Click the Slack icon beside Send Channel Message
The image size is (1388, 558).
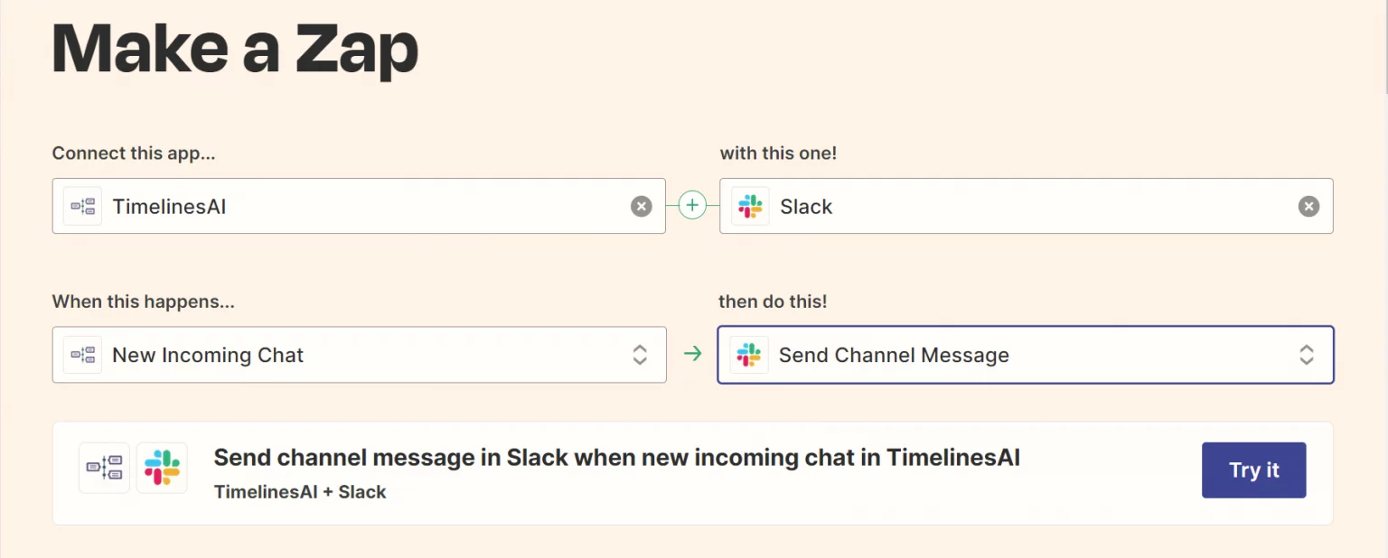pos(749,355)
